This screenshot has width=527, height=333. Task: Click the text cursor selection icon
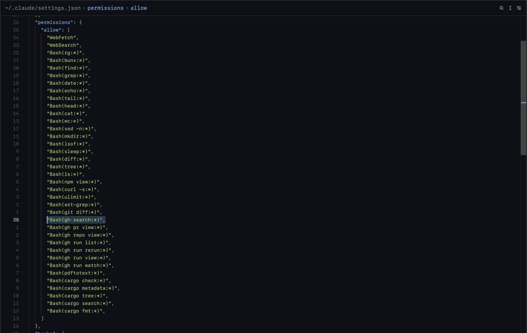[x=510, y=8]
